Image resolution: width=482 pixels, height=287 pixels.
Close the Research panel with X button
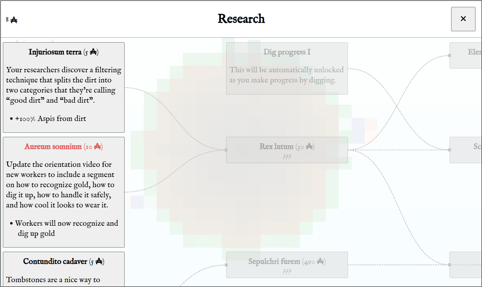tap(463, 19)
